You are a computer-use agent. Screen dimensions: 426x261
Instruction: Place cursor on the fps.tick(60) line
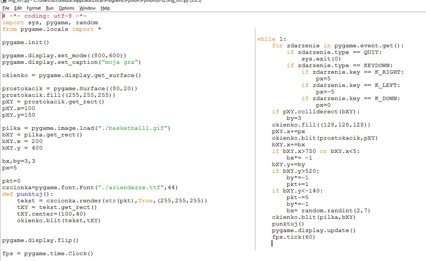pos(293,237)
